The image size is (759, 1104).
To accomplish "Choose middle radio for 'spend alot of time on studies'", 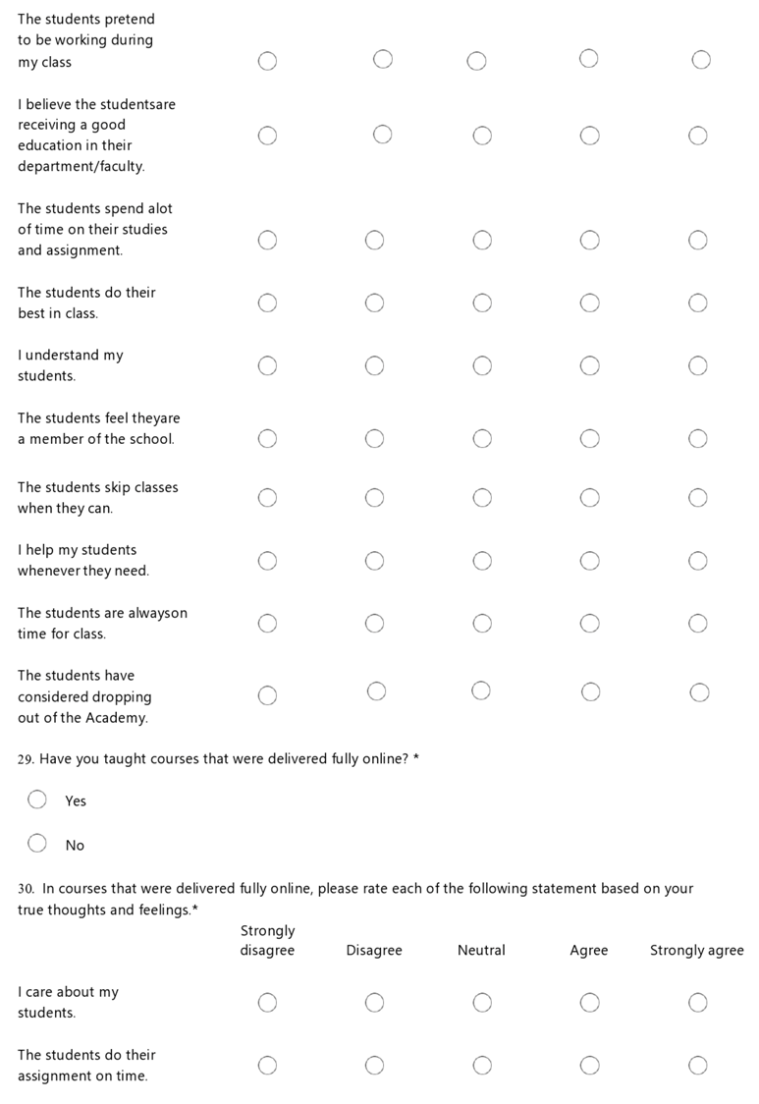I will pyautogui.click(x=482, y=240).
